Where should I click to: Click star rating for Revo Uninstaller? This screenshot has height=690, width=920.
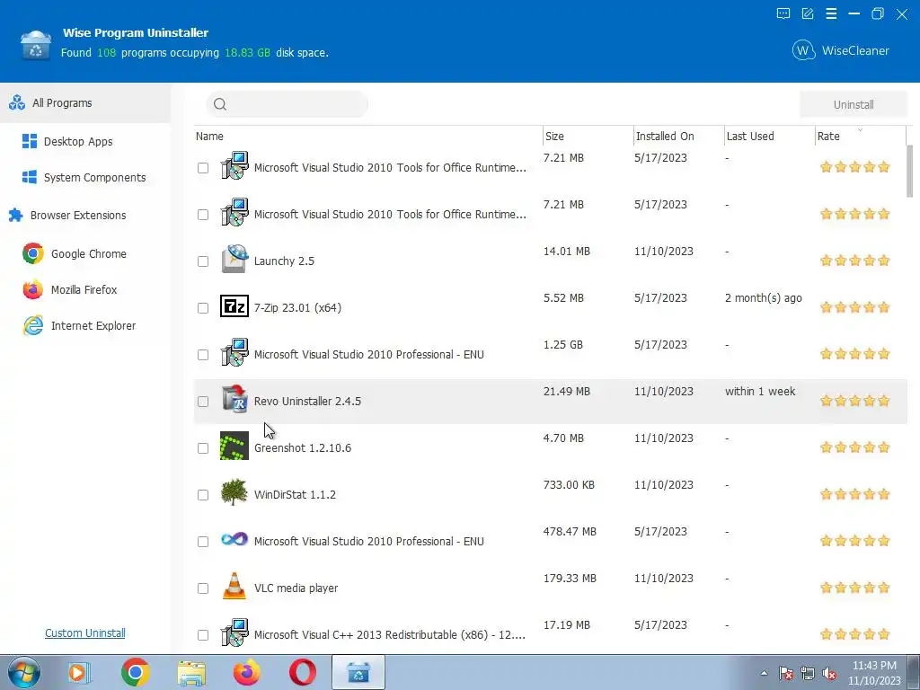pyautogui.click(x=855, y=401)
